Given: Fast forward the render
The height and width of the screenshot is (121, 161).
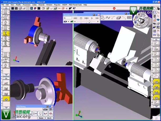Looking at the screenshot, I should 97,18.
